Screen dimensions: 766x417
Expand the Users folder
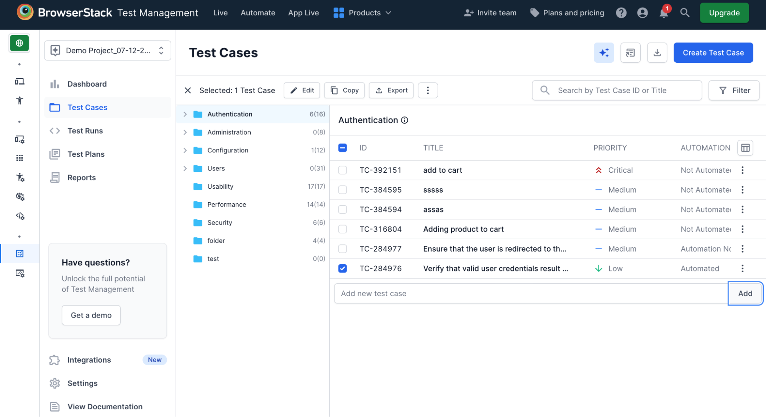(185, 168)
